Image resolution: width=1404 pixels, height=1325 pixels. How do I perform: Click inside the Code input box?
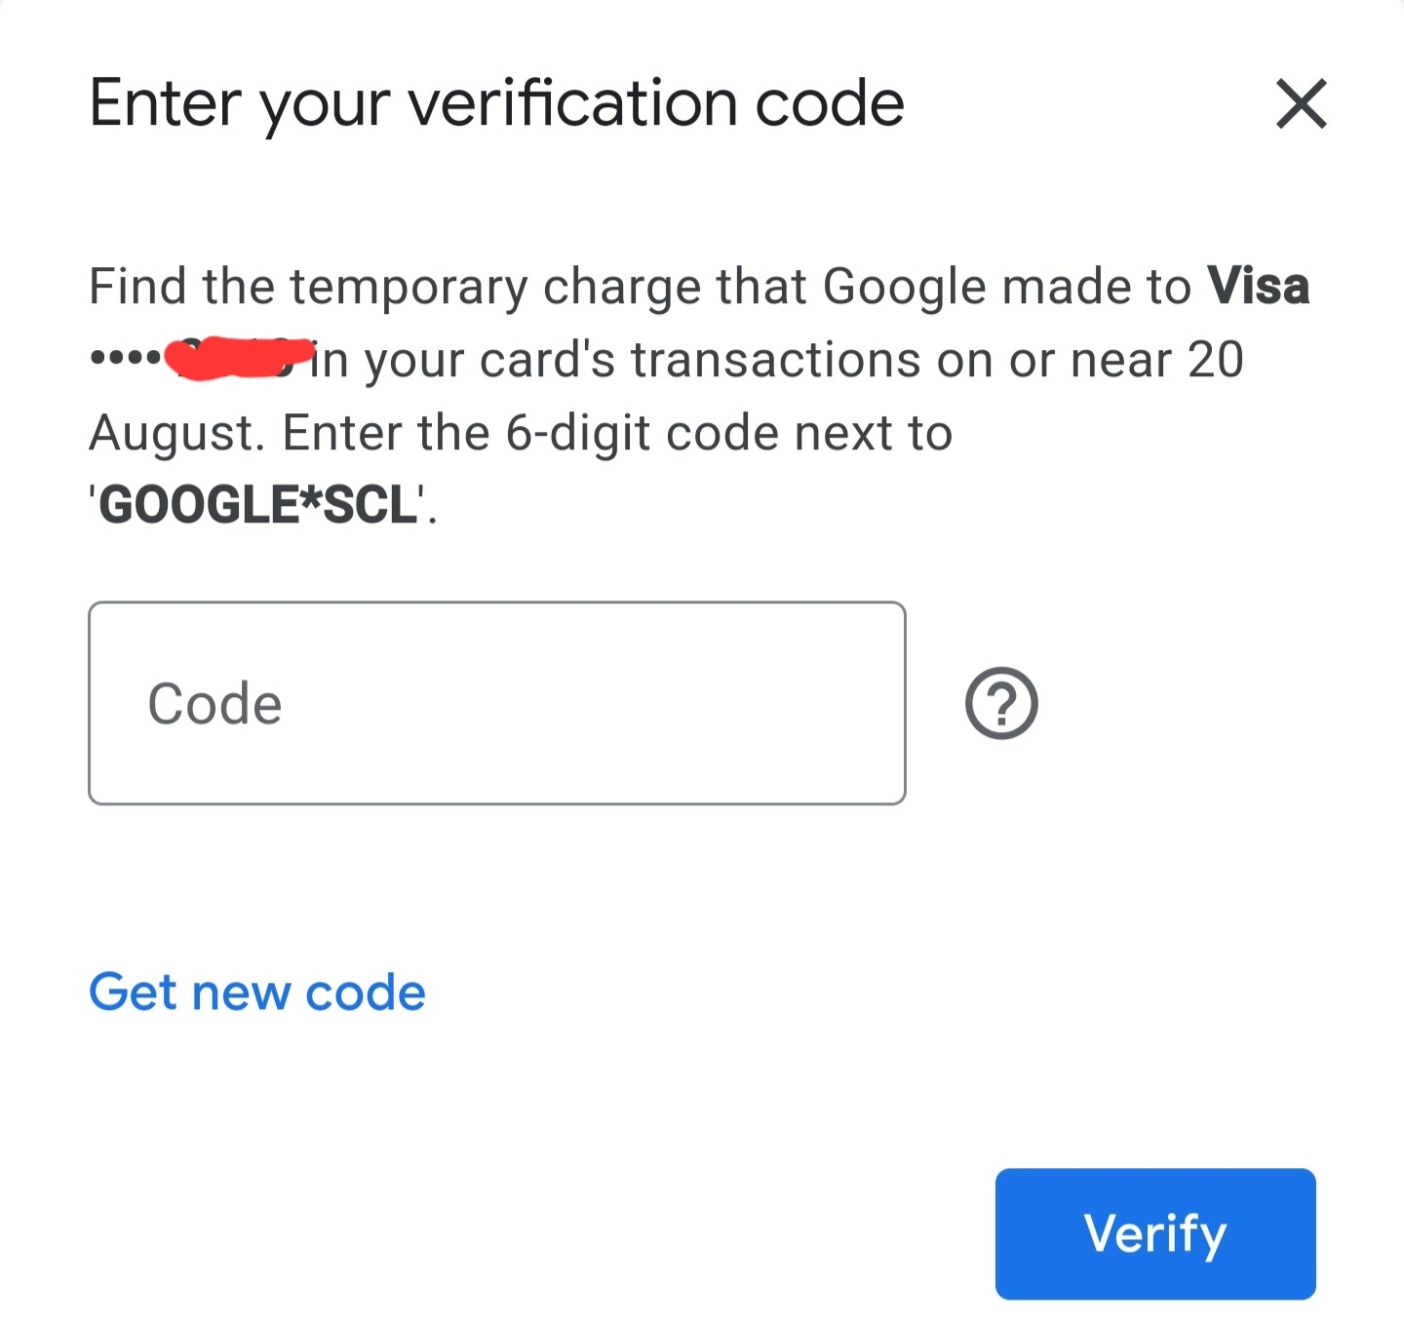[x=496, y=702]
